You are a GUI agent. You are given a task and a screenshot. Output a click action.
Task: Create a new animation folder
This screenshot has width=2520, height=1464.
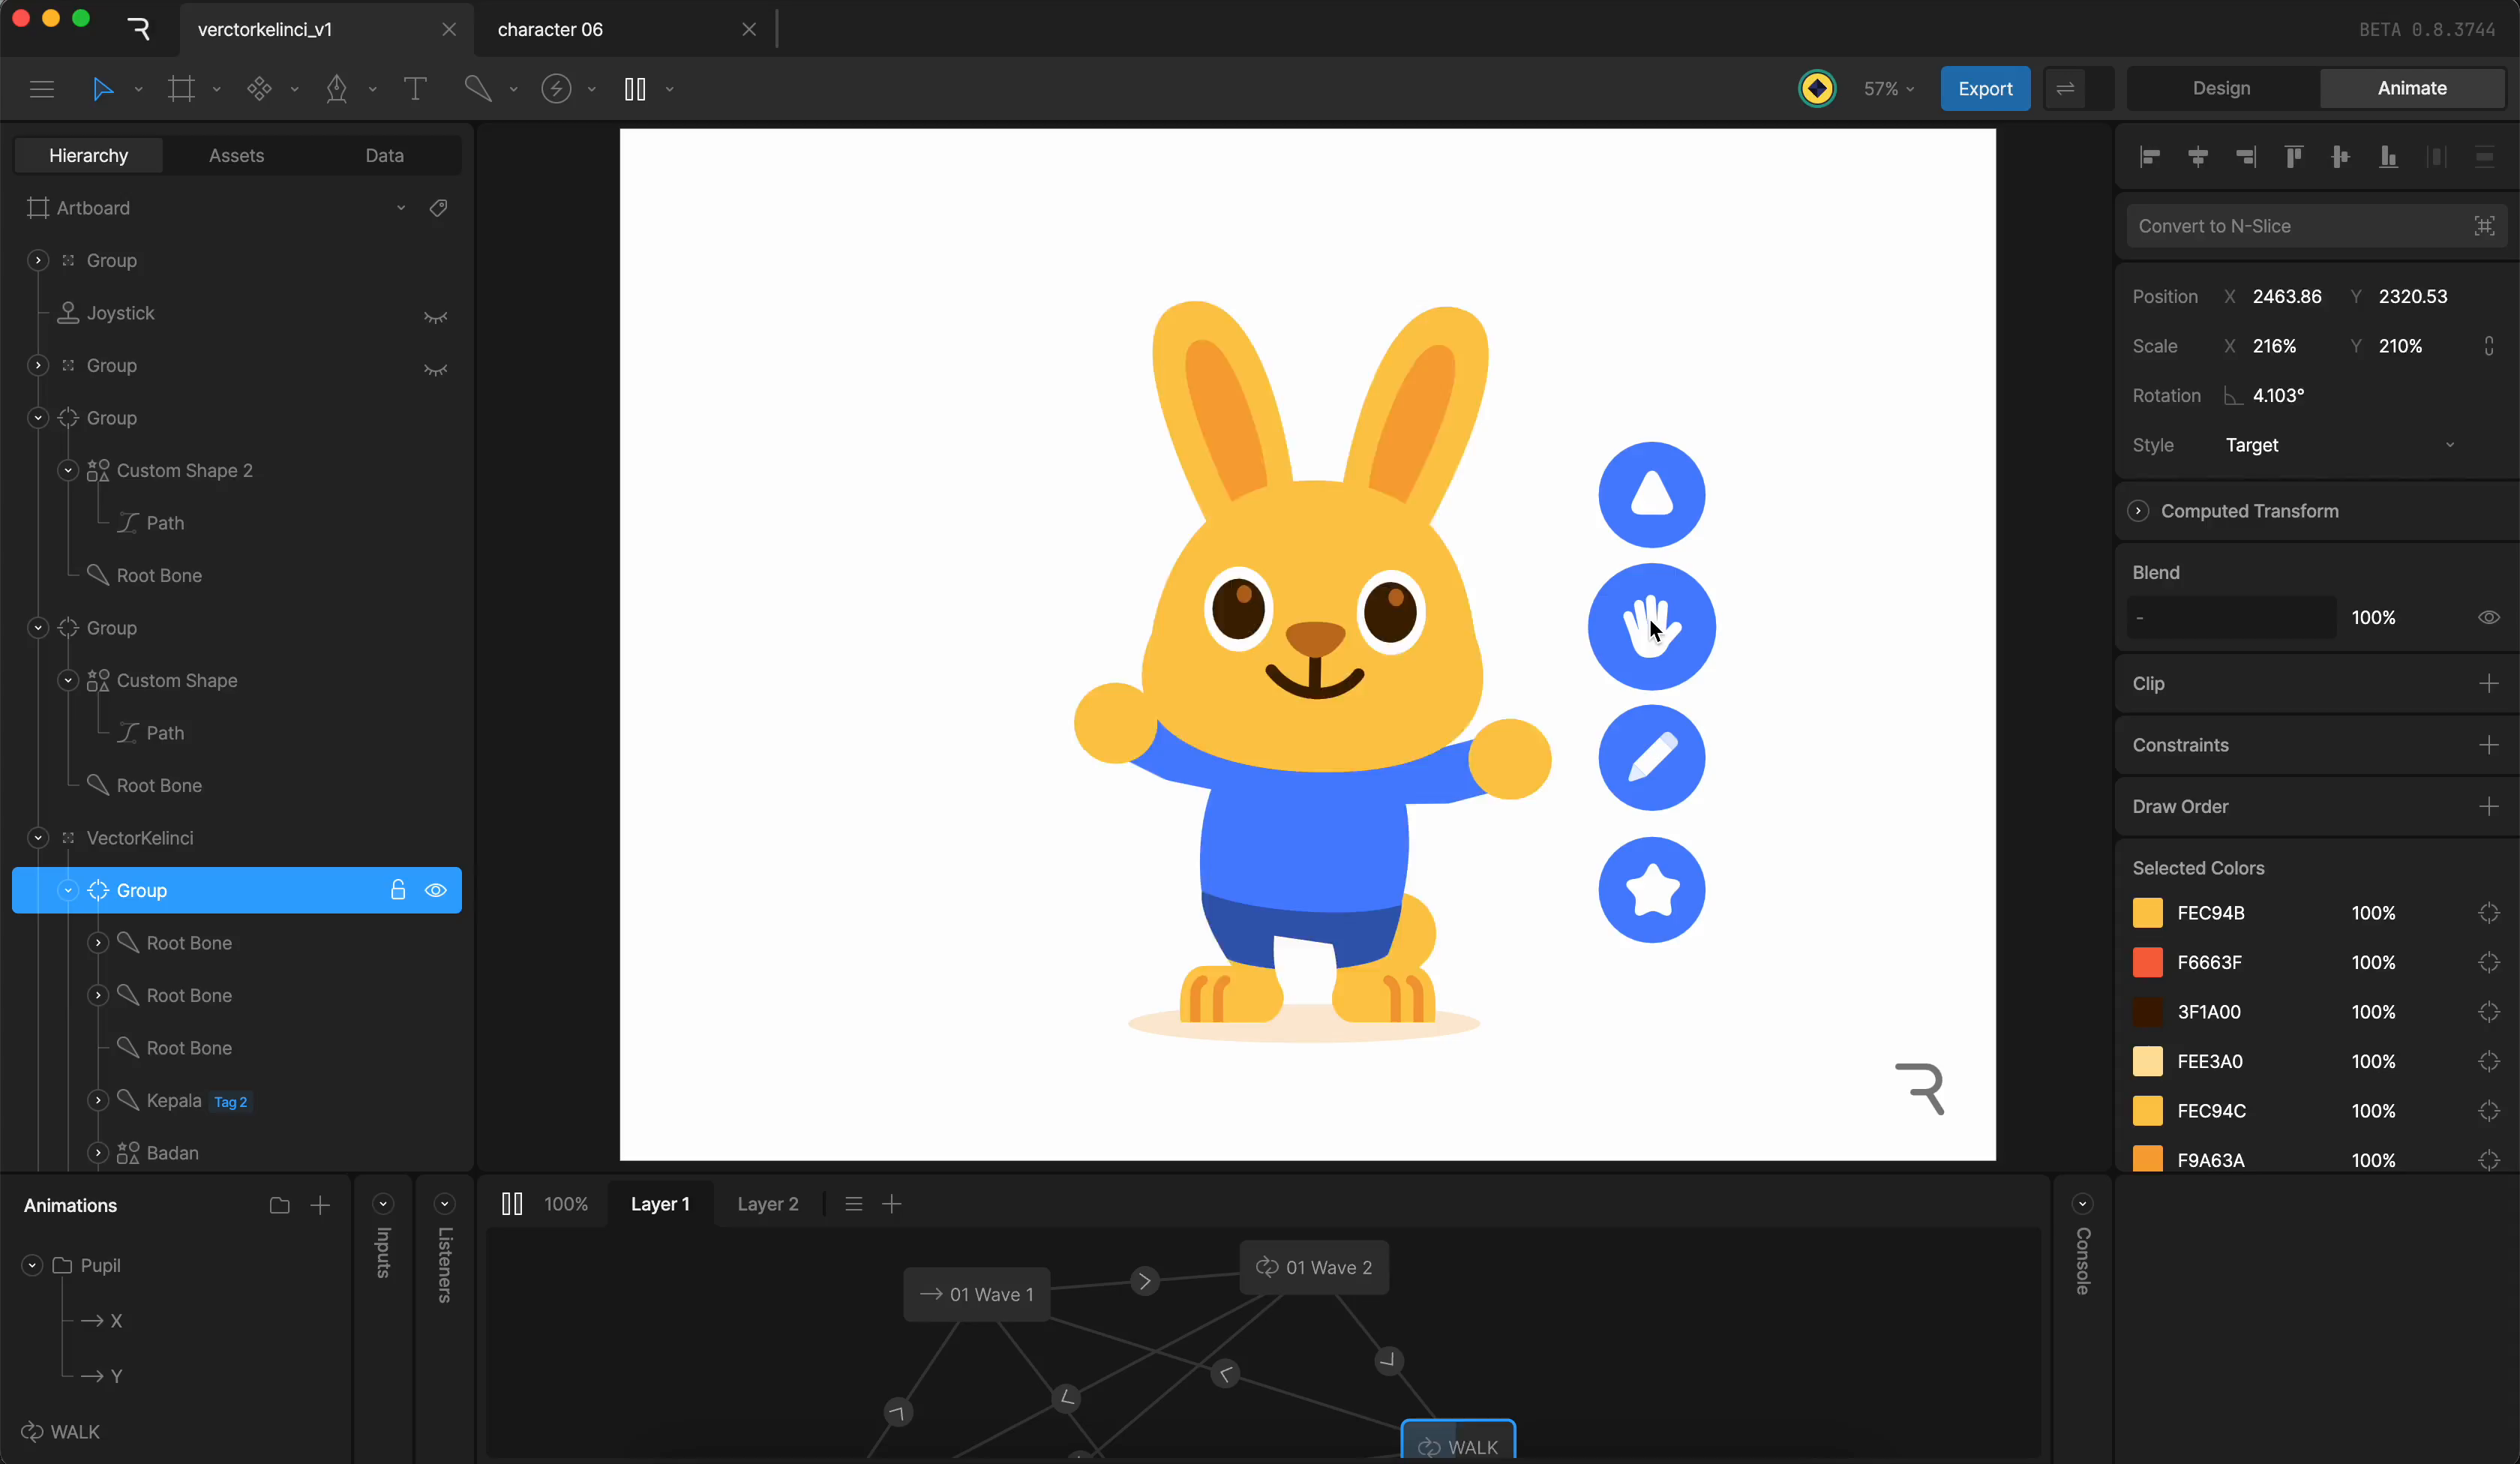click(x=280, y=1205)
